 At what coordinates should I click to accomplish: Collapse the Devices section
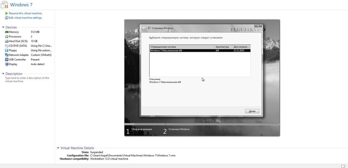(3, 27)
